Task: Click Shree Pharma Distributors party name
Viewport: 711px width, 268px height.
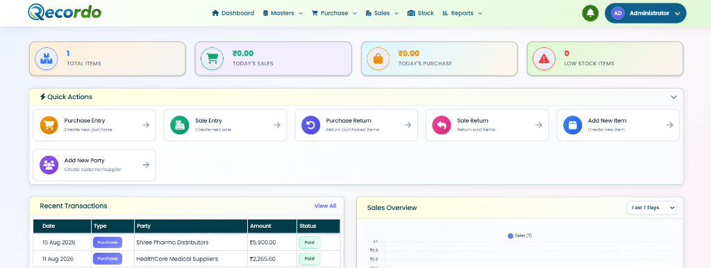Action: (172, 242)
